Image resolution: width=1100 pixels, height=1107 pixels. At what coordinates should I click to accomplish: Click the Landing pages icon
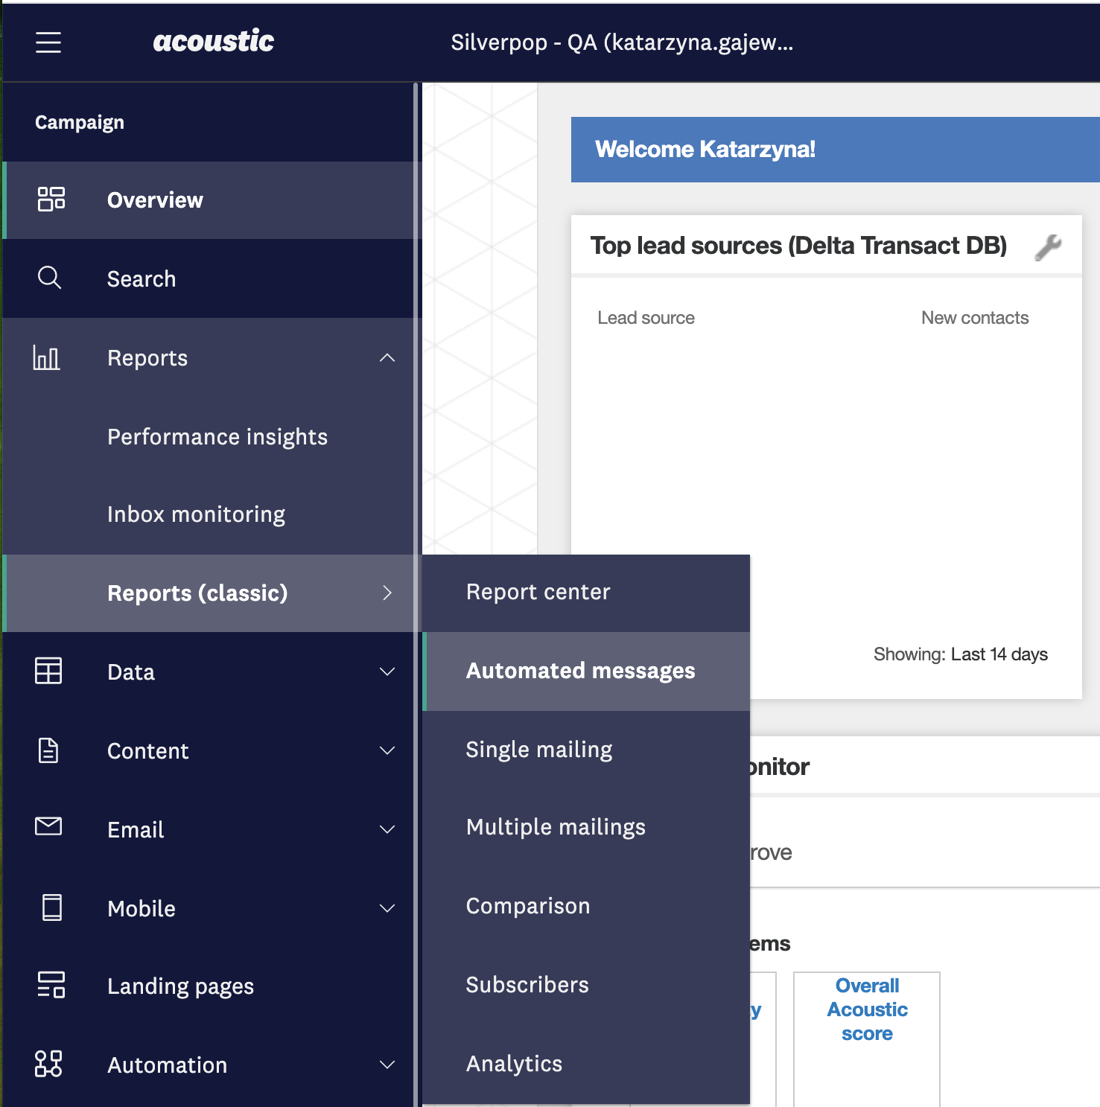click(x=51, y=985)
